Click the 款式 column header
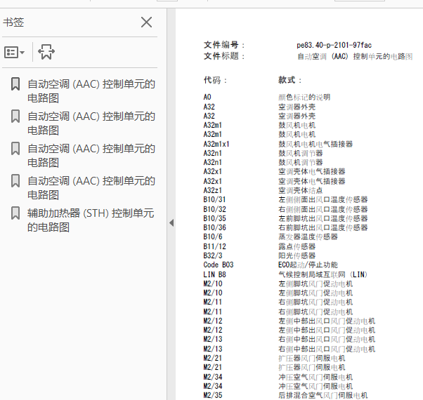 (289, 80)
